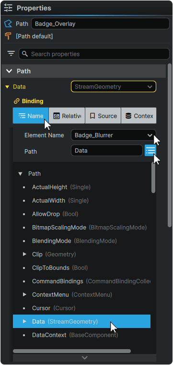Click the binding Path field containing Data

coord(106,151)
